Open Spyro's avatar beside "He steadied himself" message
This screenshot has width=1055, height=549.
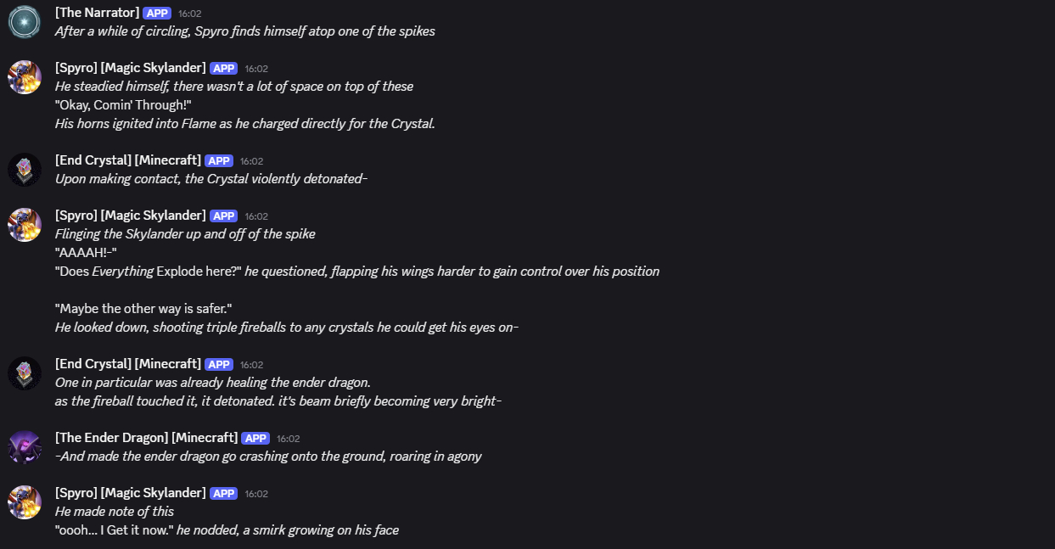point(25,77)
